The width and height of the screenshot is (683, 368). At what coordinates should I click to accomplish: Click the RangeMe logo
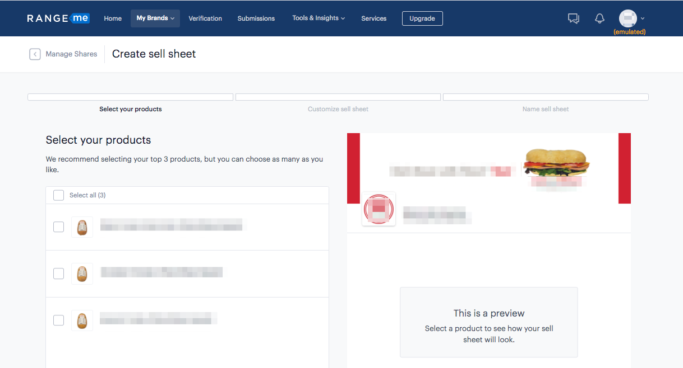coord(58,18)
